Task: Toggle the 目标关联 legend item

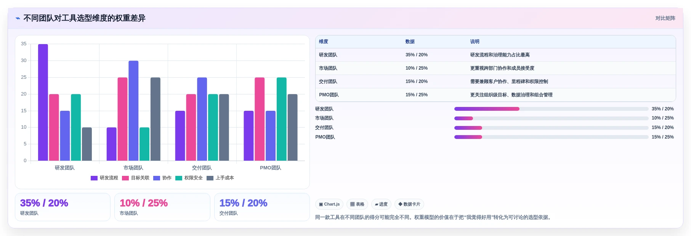Action: 136,178
